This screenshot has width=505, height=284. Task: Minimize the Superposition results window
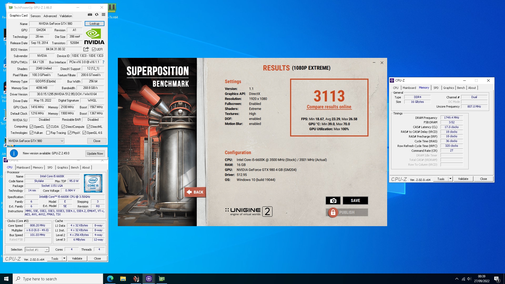374,63
